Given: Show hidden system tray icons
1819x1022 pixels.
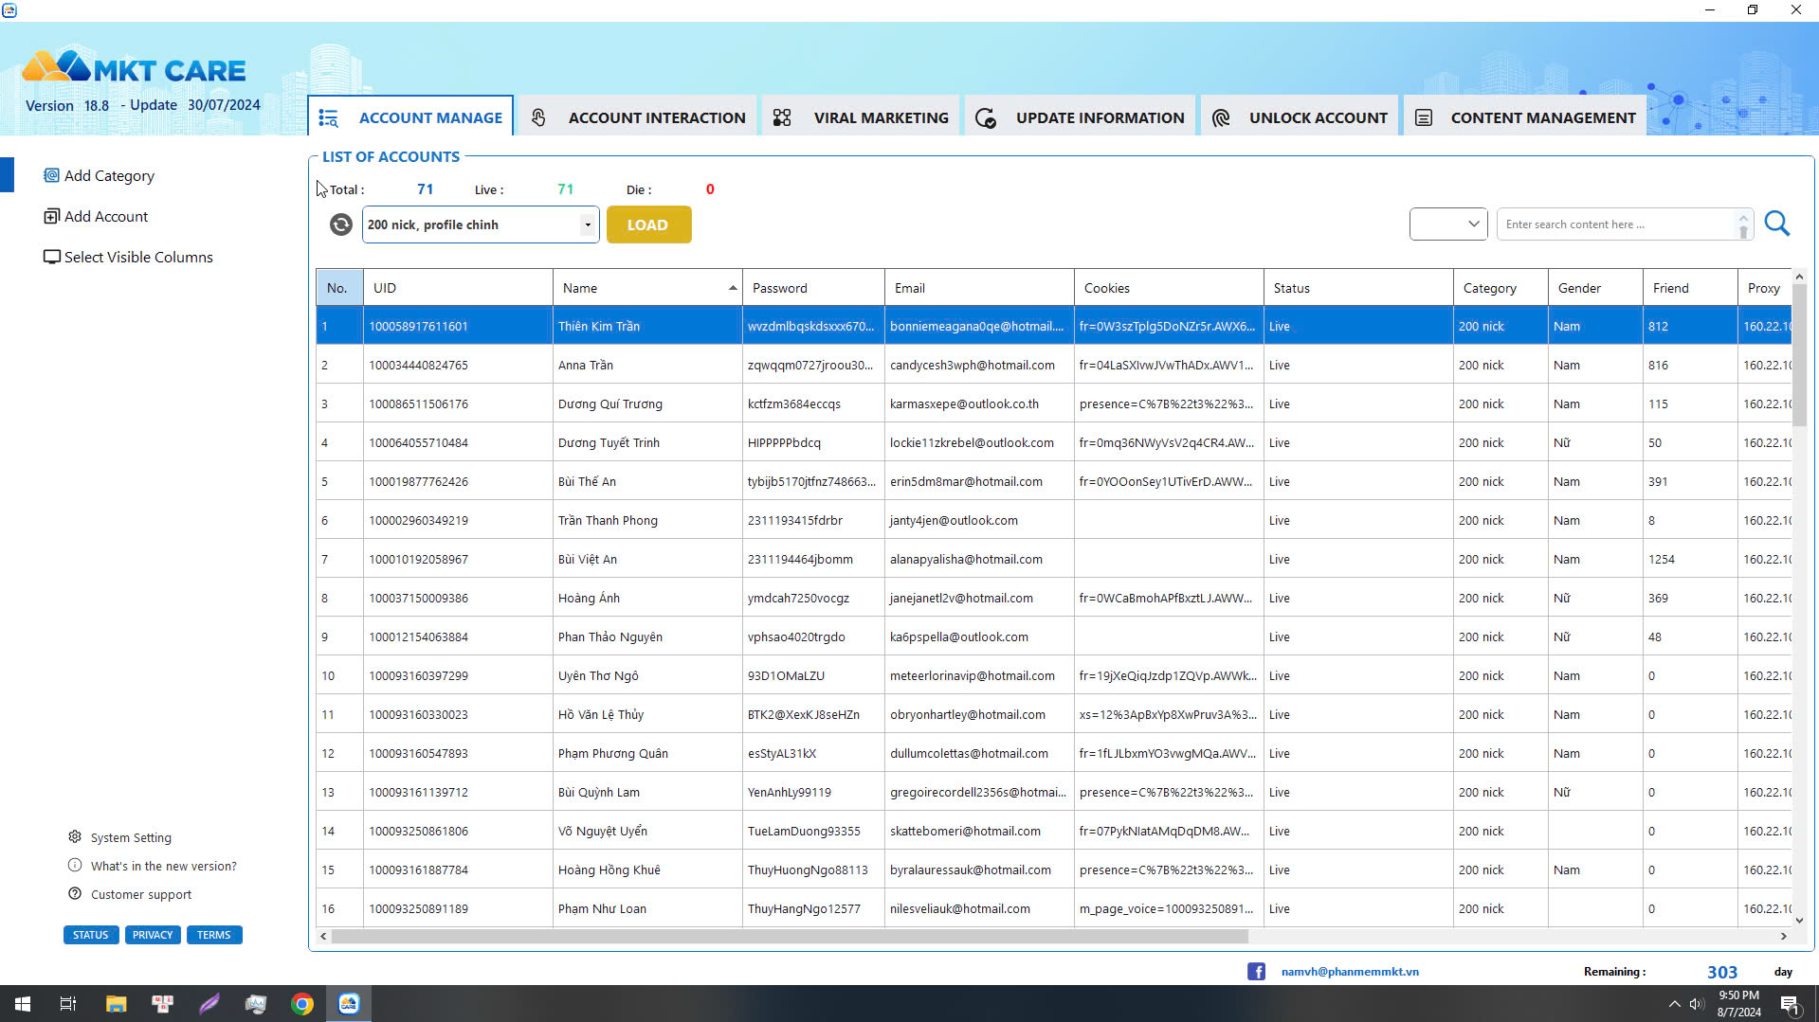Looking at the screenshot, I should pyautogui.click(x=1674, y=1004).
